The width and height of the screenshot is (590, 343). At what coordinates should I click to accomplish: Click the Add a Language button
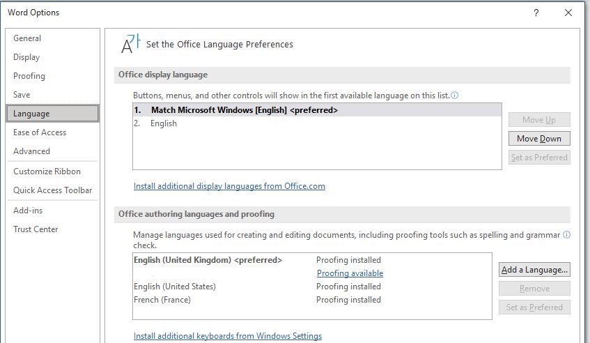point(534,270)
